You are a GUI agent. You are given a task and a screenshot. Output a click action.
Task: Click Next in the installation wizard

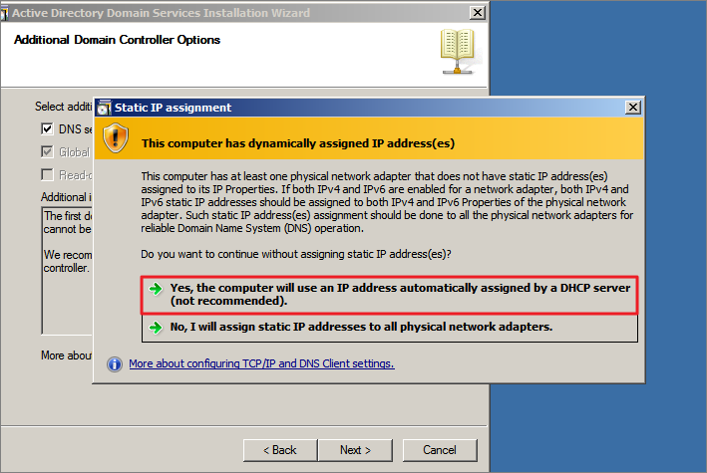(x=355, y=450)
